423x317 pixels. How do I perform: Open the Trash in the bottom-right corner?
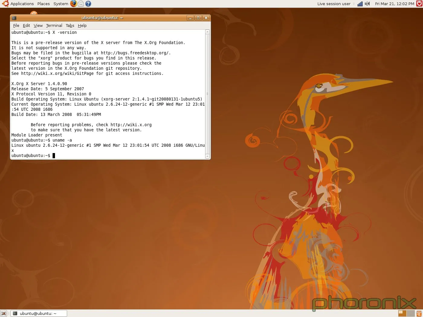click(x=419, y=313)
